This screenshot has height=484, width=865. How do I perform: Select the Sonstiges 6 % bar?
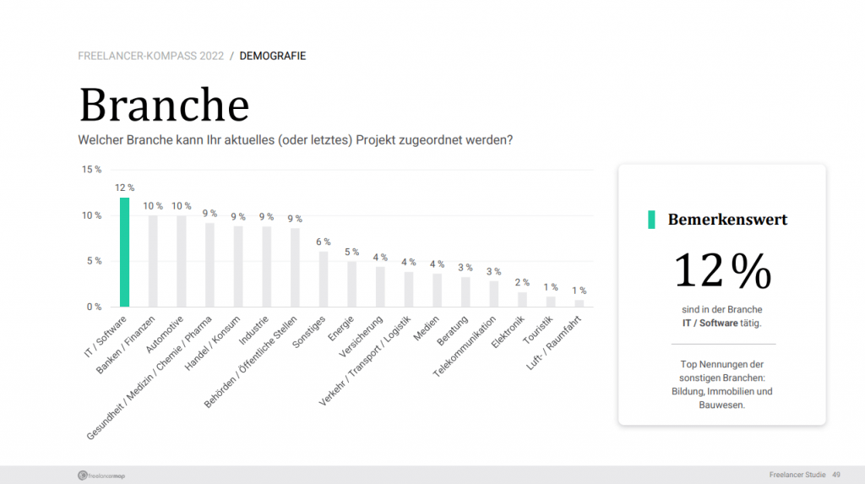coord(324,280)
